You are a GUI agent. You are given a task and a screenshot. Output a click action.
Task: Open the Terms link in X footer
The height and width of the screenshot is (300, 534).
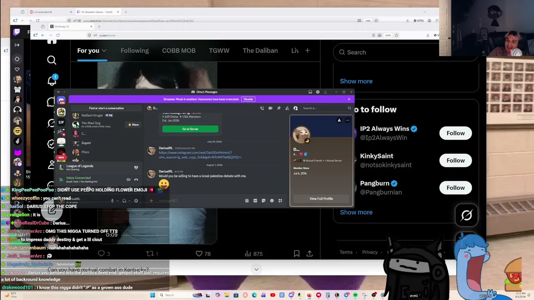346,252
